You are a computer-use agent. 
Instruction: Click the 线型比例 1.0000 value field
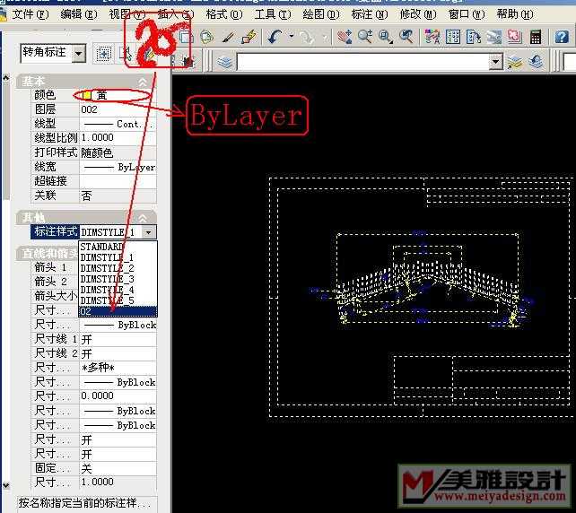(117, 138)
